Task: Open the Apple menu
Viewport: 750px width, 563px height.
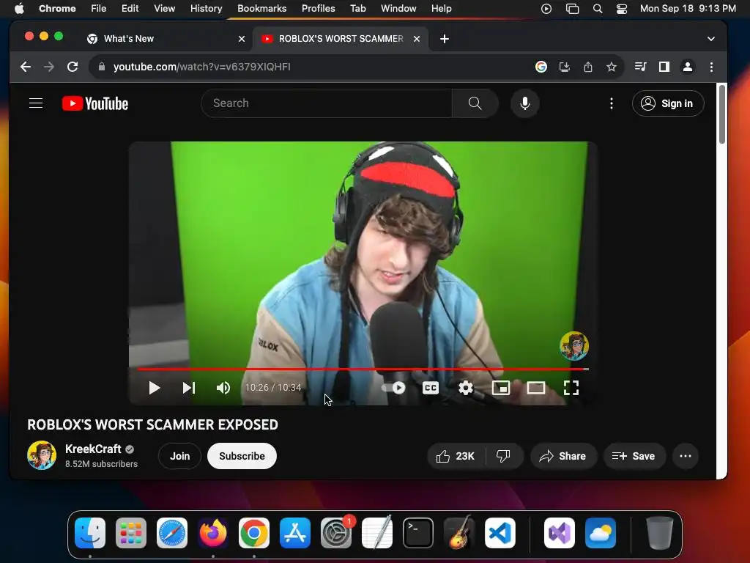Action: click(19, 9)
